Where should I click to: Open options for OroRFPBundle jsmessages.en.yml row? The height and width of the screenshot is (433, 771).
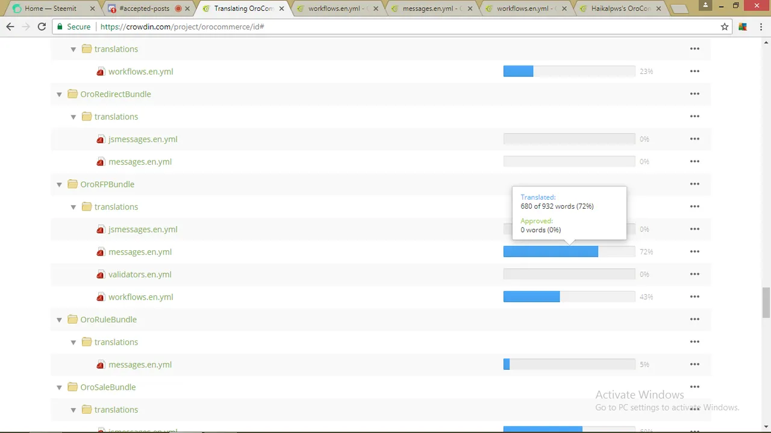[695, 229]
